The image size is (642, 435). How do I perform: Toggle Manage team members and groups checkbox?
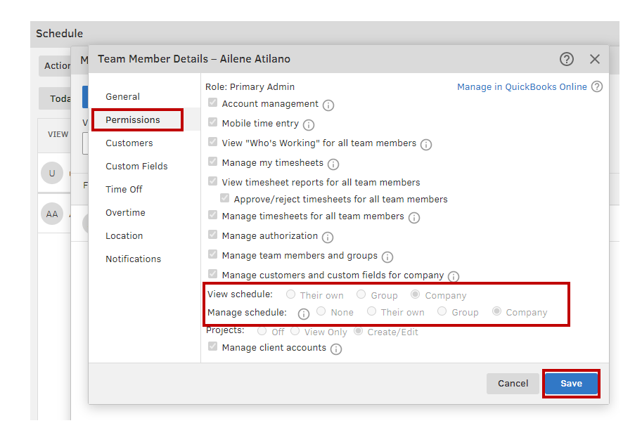click(x=212, y=254)
